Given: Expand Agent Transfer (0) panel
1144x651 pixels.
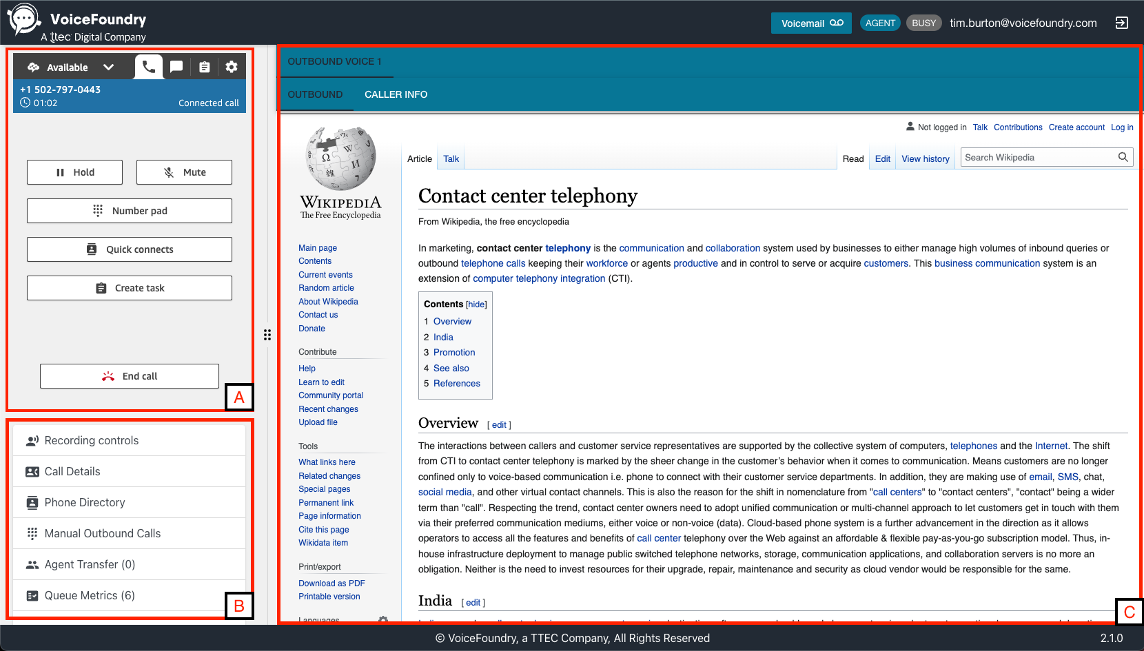Looking at the screenshot, I should [x=130, y=564].
